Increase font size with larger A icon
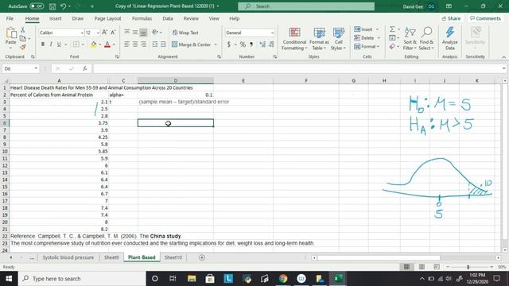 [104, 33]
